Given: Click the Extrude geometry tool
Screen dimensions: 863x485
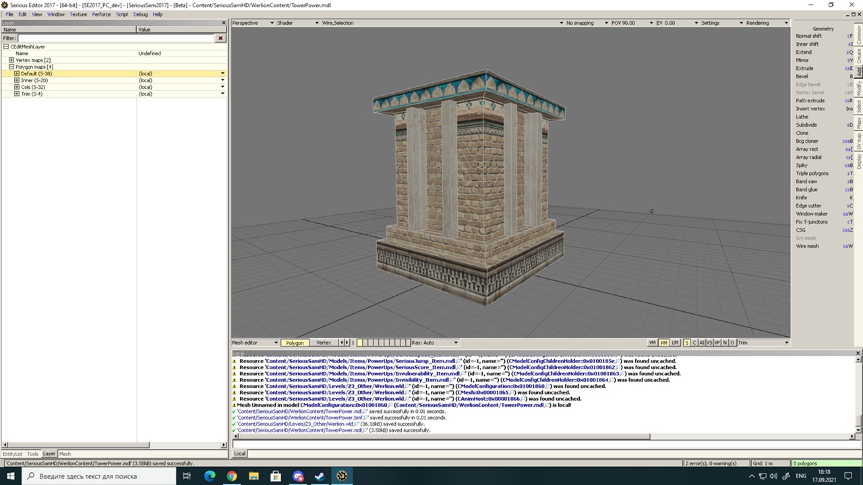Looking at the screenshot, I should coord(804,68).
